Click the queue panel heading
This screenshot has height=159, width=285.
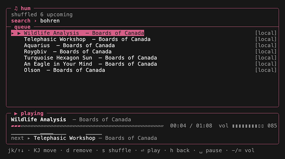tap(22, 27)
